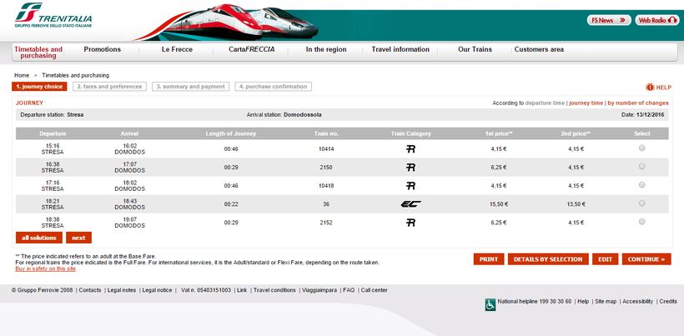Open Buy in safety on this site link
The width and height of the screenshot is (684, 336).
(x=45, y=269)
